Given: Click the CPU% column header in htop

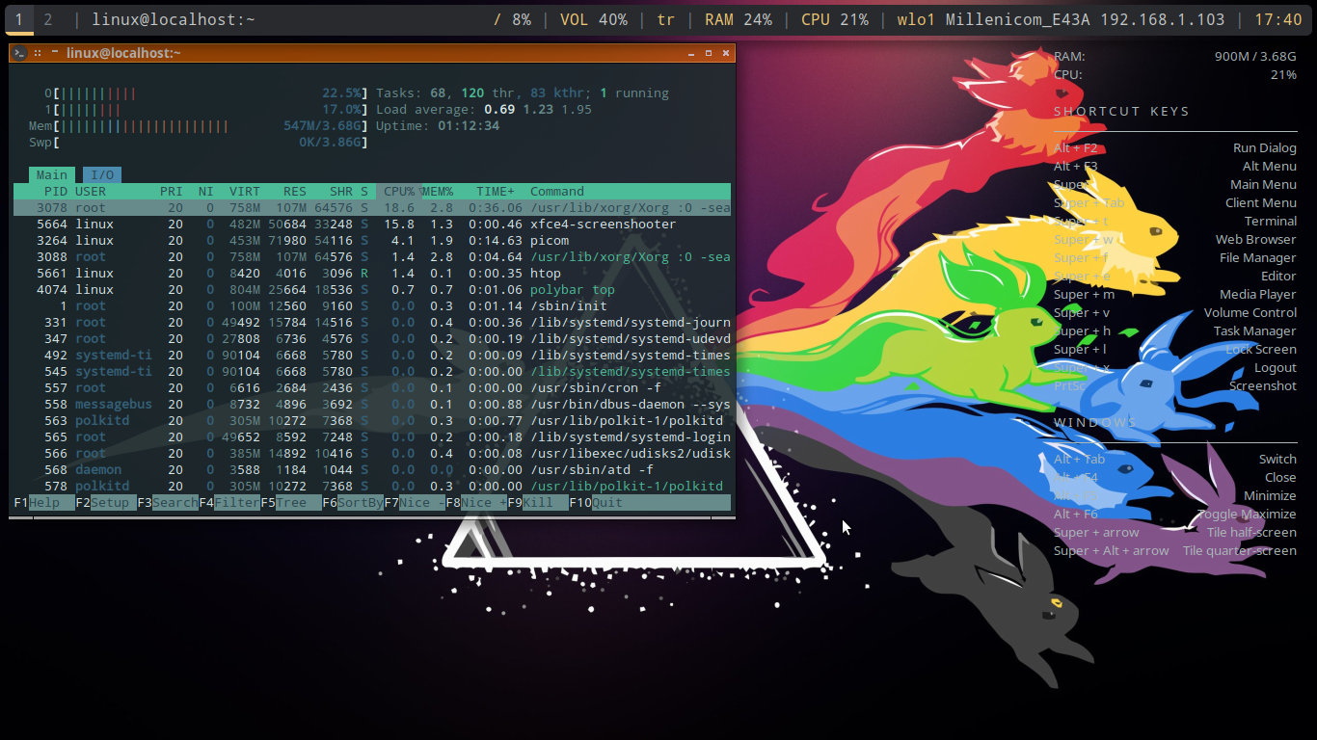Looking at the screenshot, I should click(399, 191).
